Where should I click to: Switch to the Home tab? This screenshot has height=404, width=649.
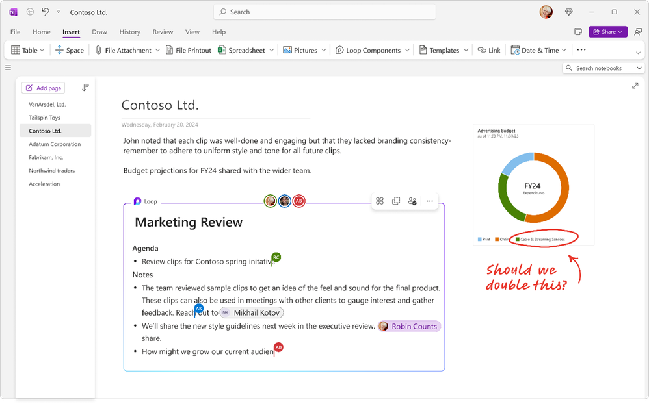42,32
